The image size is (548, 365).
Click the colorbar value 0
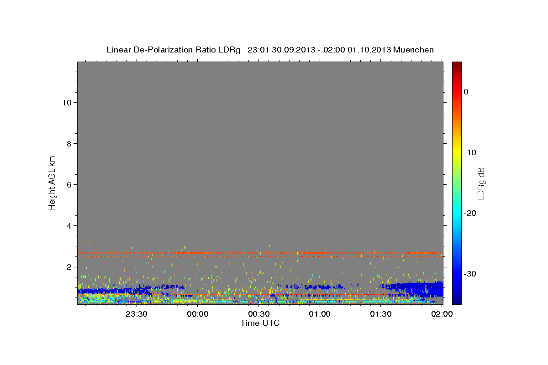(466, 92)
